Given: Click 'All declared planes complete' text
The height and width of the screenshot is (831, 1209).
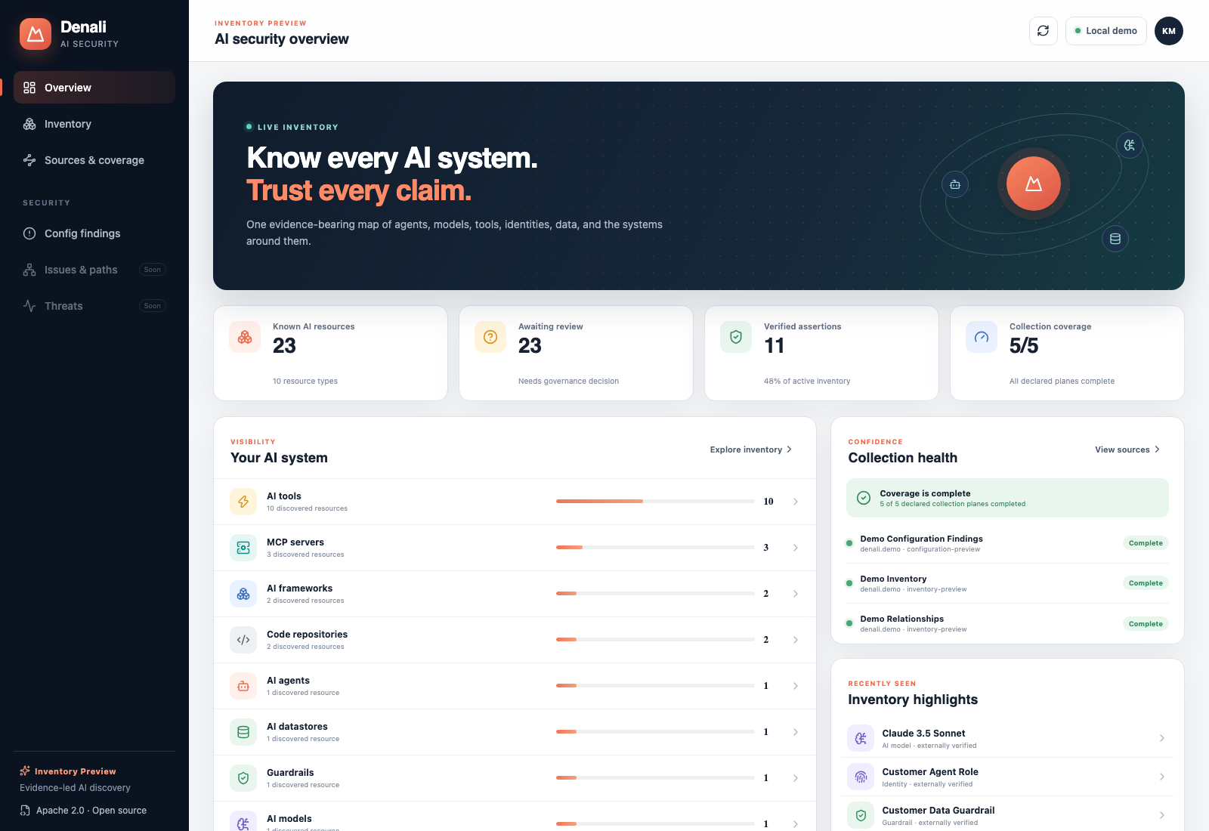Looking at the screenshot, I should (x=1062, y=382).
